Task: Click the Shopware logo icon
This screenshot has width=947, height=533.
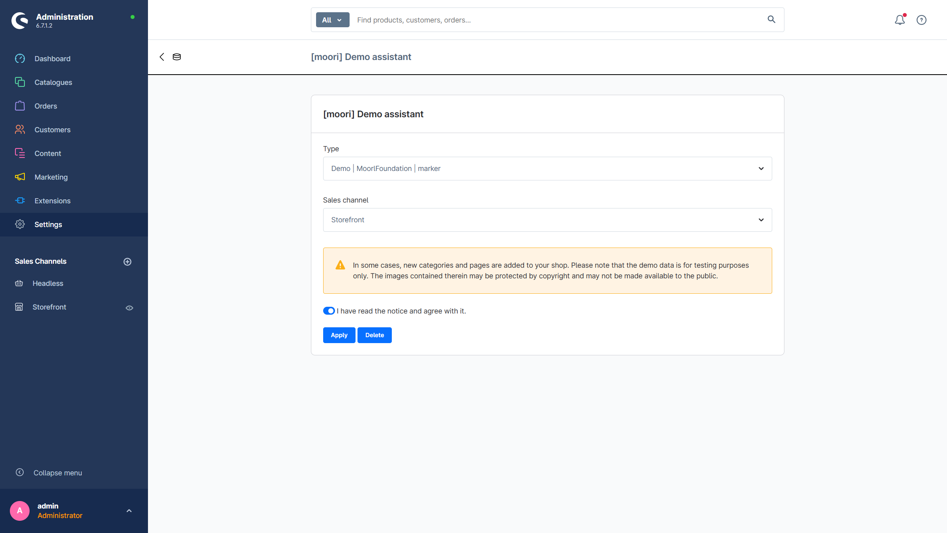Action: 20,21
